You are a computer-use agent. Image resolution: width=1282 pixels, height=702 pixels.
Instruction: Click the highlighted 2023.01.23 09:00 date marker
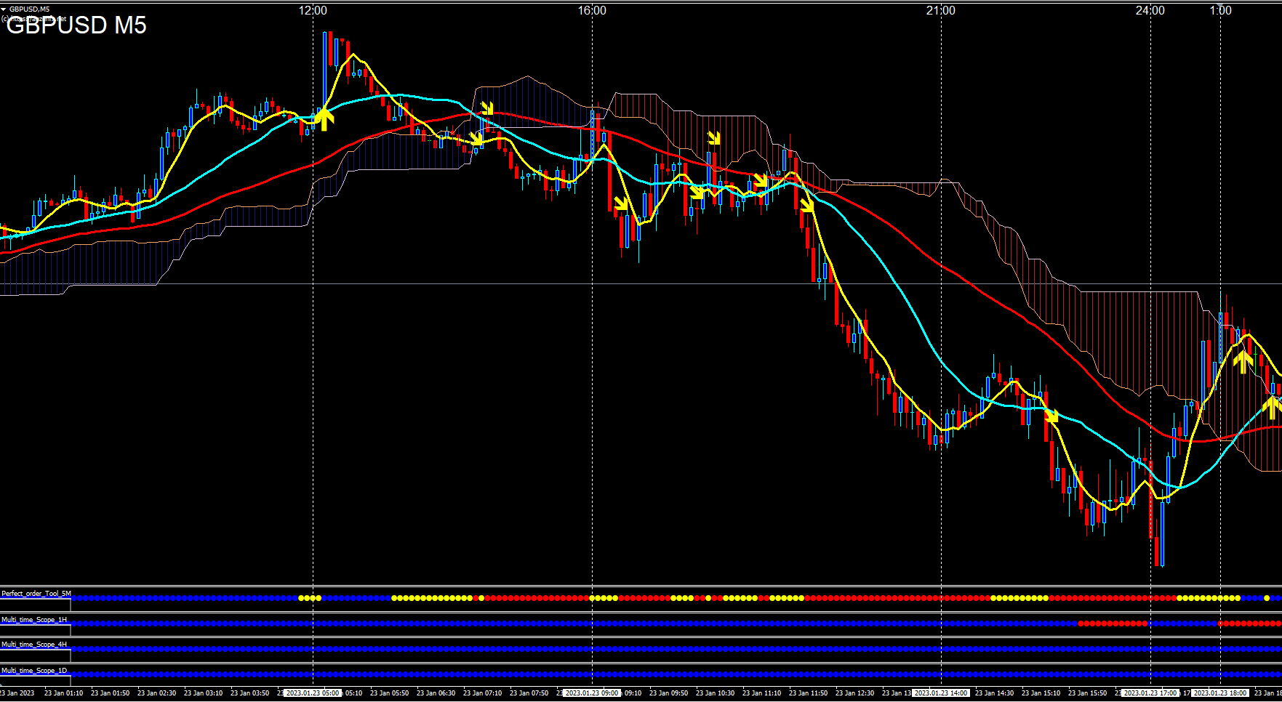tap(592, 693)
